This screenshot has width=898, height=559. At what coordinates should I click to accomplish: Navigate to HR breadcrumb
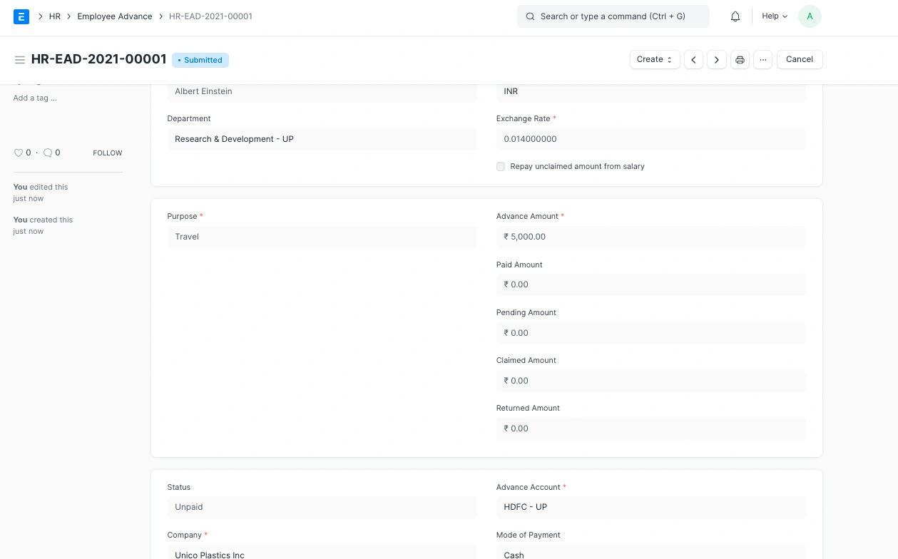click(x=55, y=16)
